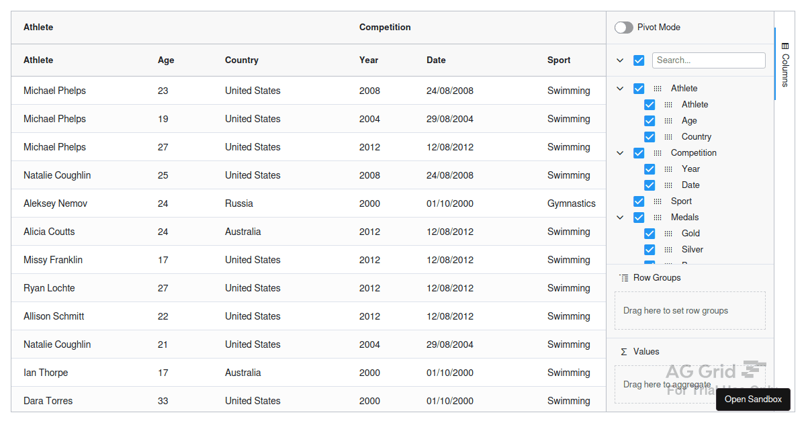The image size is (806, 423).
Task: Click the column Search field
Action: 709,60
